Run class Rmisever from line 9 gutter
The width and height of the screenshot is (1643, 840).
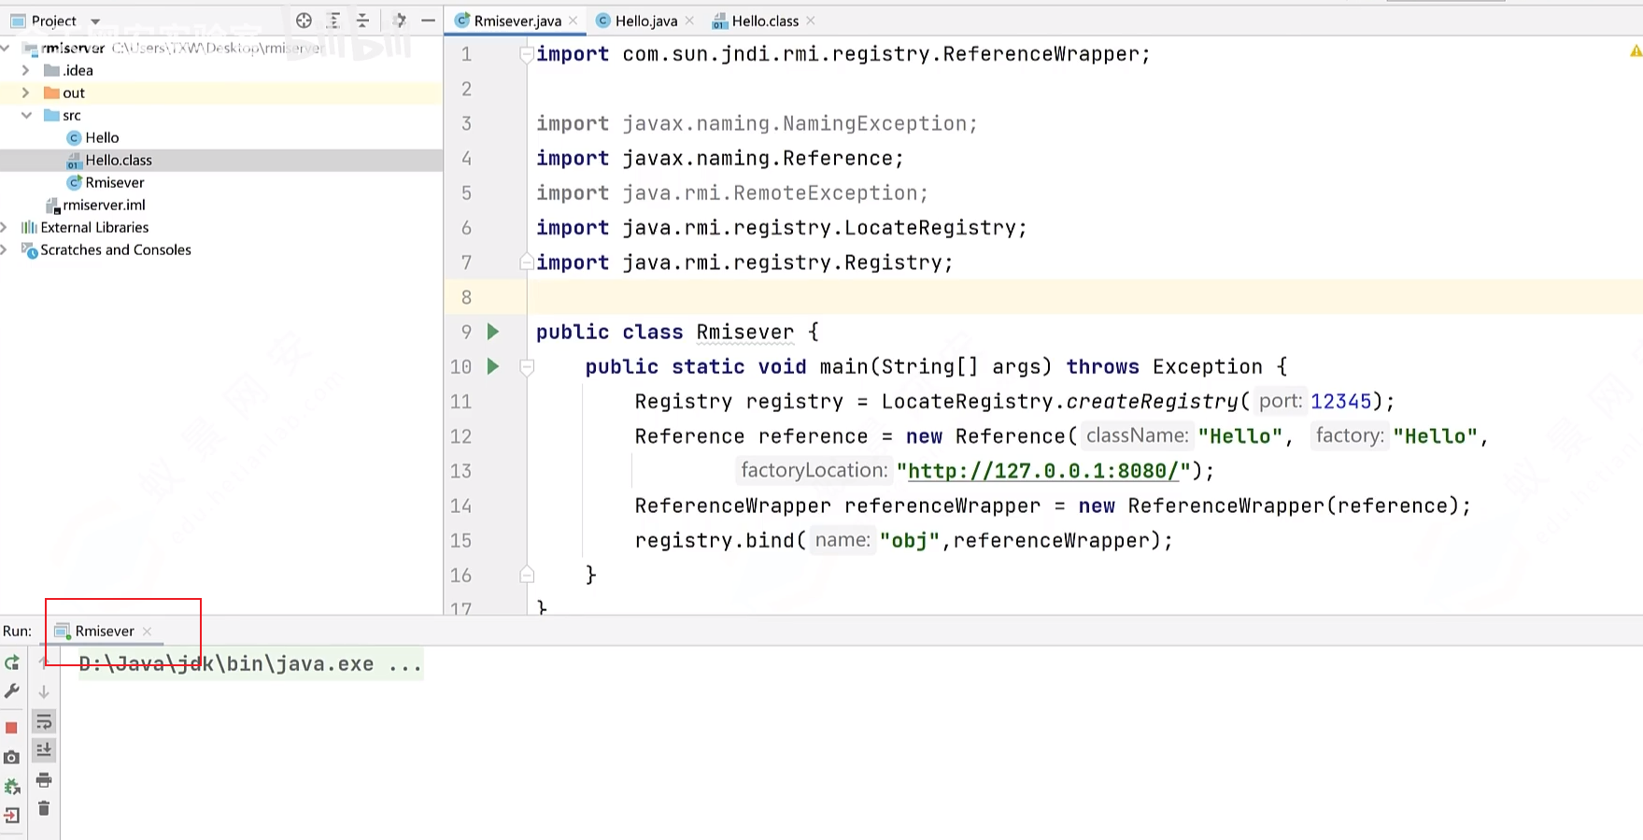click(493, 332)
